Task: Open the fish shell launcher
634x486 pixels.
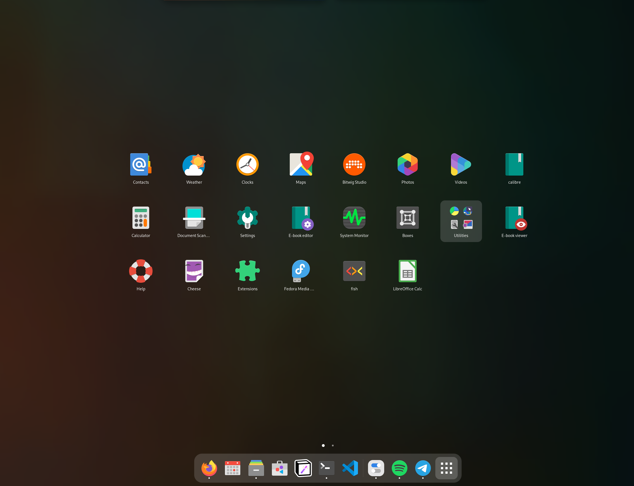Action: tap(354, 271)
